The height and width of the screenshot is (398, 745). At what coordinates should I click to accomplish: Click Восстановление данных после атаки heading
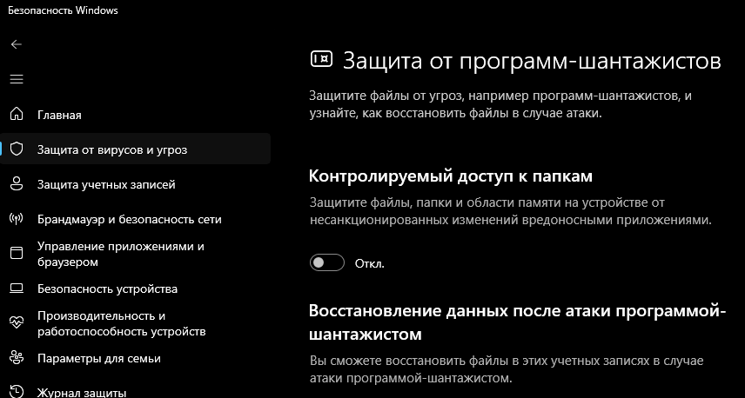(x=518, y=322)
